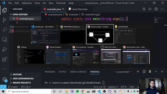
Task: Open Remote Explorer in activity bar
Action: [4, 39]
